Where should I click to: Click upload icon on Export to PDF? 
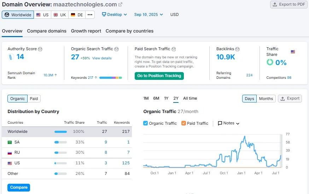[275, 4]
